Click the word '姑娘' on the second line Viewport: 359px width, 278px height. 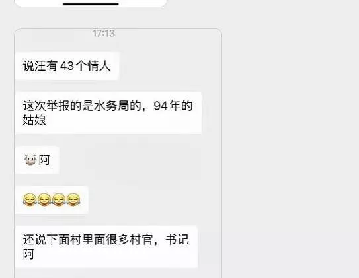(34, 120)
